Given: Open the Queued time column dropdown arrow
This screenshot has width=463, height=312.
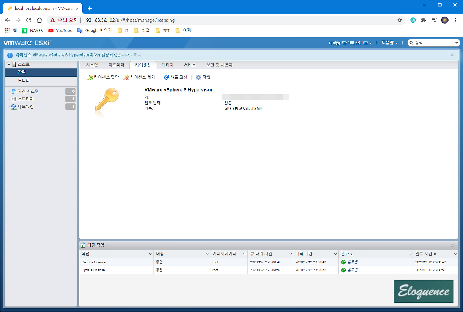Looking at the screenshot, I should coord(290,254).
